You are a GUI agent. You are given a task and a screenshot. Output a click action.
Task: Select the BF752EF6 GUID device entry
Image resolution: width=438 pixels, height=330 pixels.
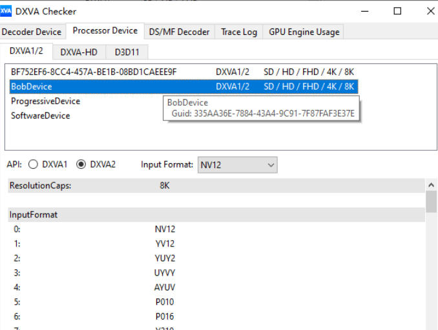coord(94,72)
